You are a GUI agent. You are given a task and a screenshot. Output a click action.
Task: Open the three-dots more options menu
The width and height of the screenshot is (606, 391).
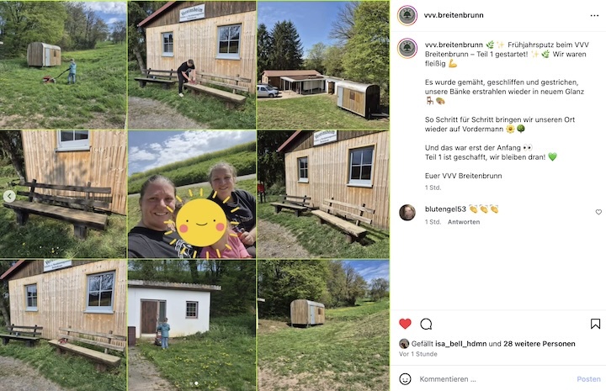(594, 15)
